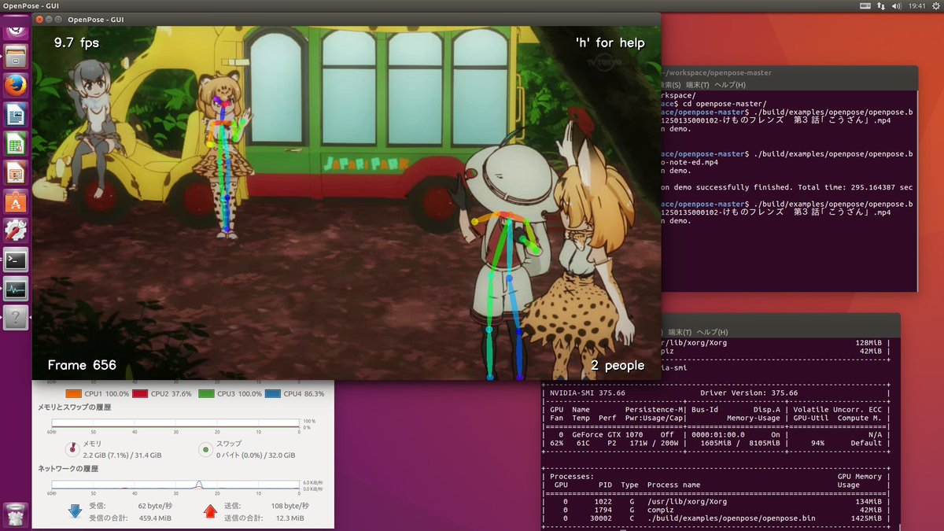Click the 'CPU2 37.6%' label
Image resolution: width=944 pixels, height=531 pixels.
click(x=171, y=393)
